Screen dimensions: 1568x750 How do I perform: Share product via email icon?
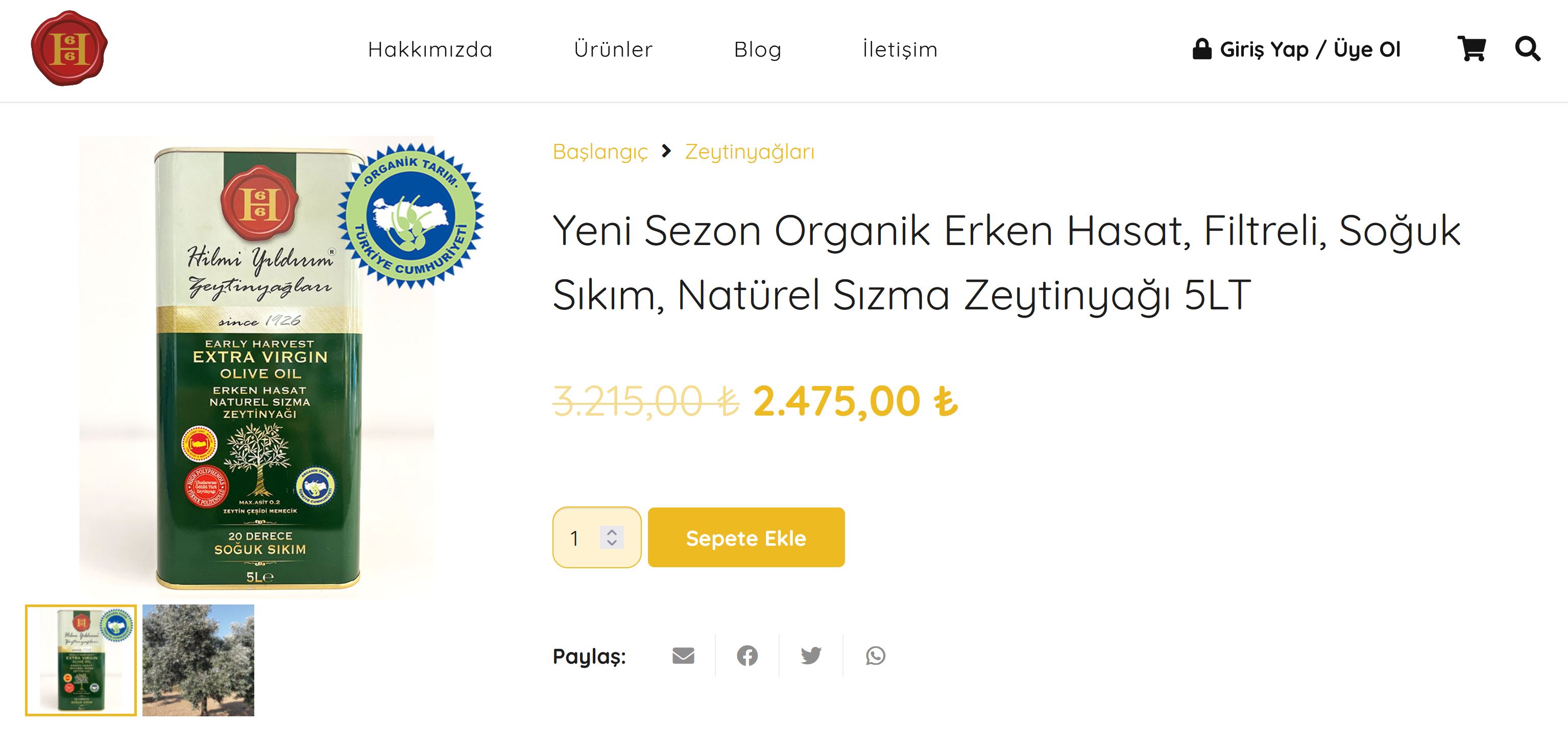click(x=683, y=656)
